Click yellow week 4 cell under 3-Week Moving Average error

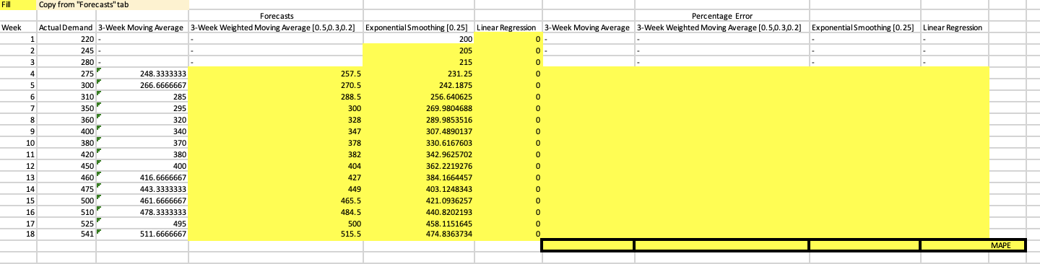[x=588, y=73]
